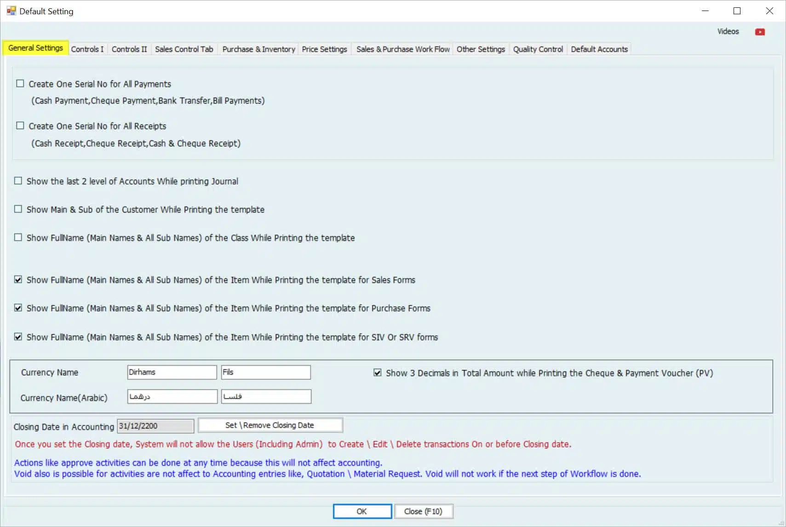Click the Default Setting app icon in title bar
This screenshot has width=786, height=527.
coord(11,11)
